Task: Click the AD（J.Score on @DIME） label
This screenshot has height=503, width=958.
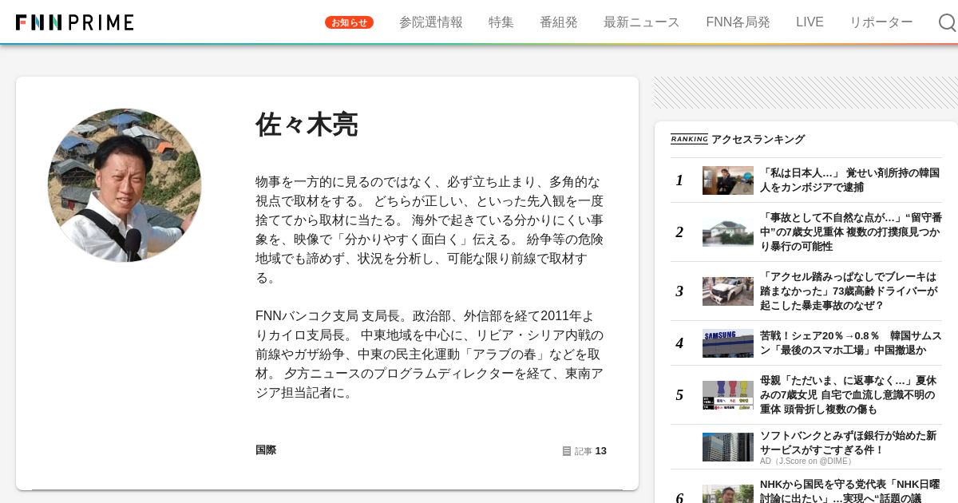Action: point(807,461)
